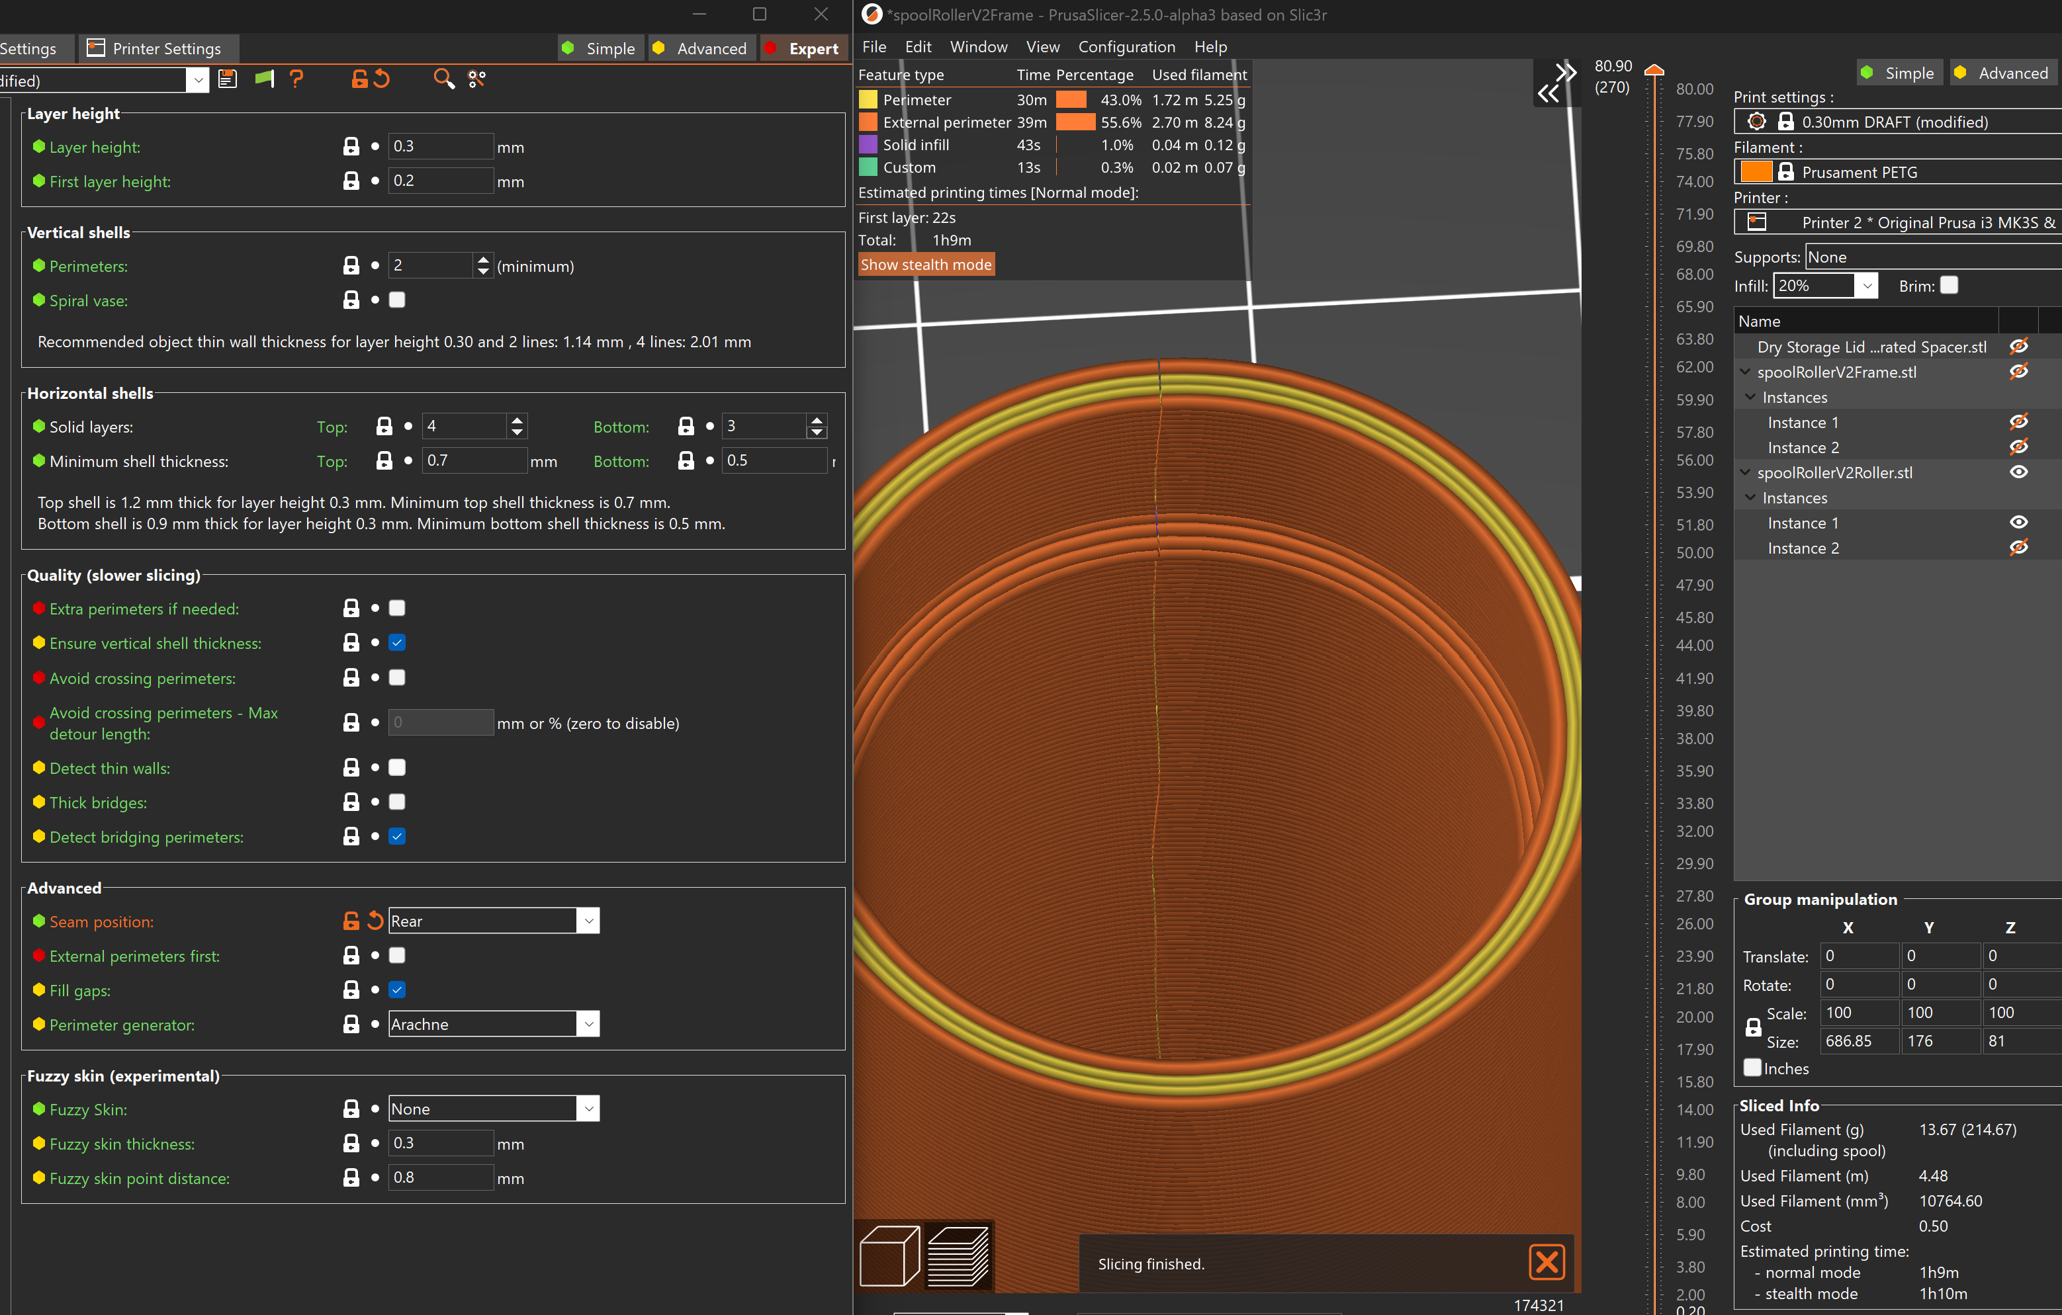Collapse the legend with double chevron arrows
Viewport: 2062px width, 1315px height.
(x=1556, y=83)
